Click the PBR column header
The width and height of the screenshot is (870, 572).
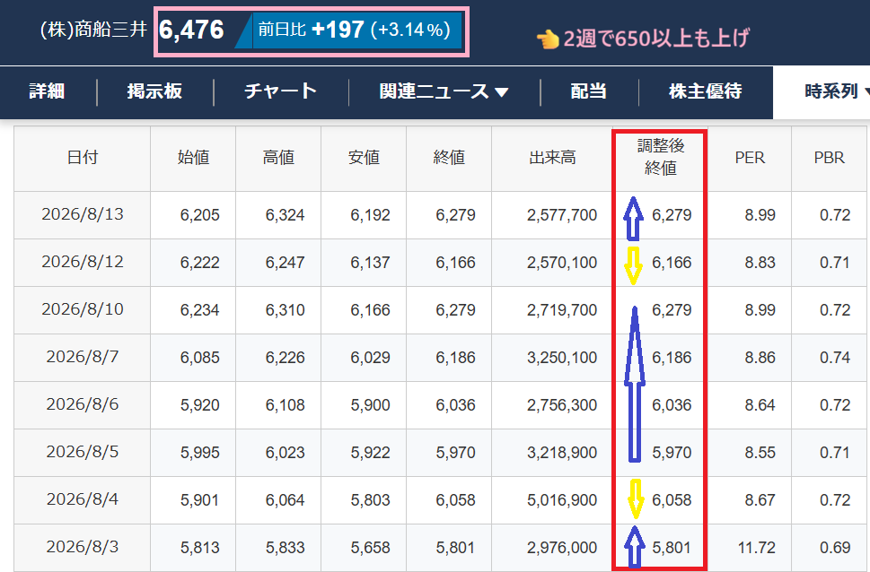(830, 158)
